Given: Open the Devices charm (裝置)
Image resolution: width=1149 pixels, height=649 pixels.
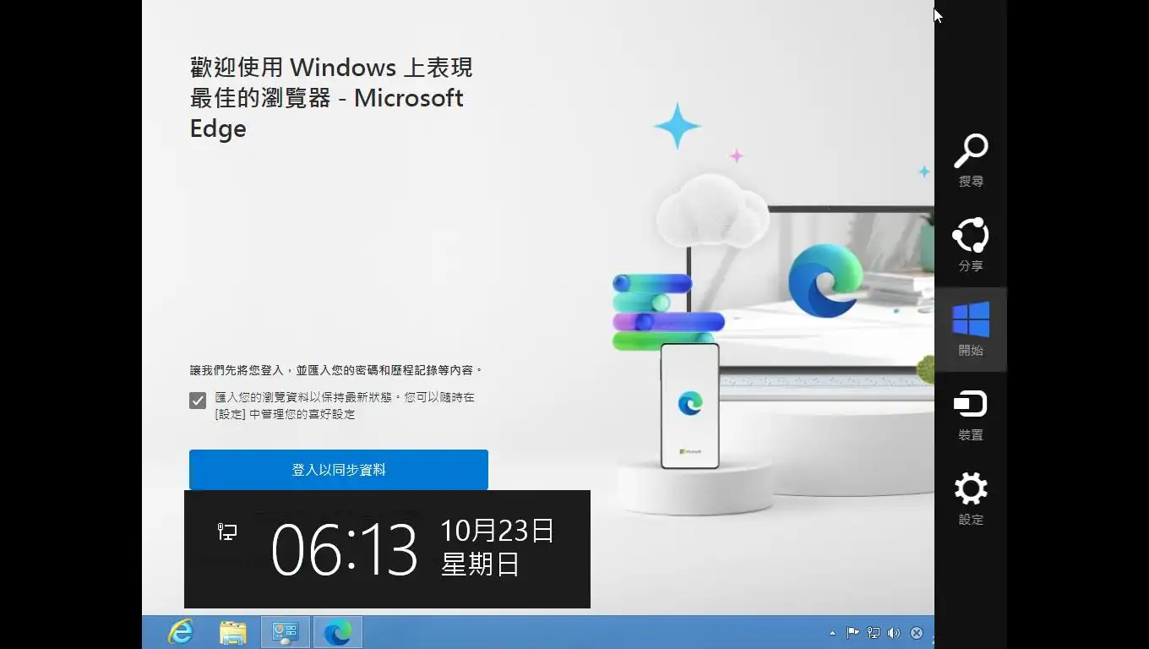Looking at the screenshot, I should tap(971, 414).
